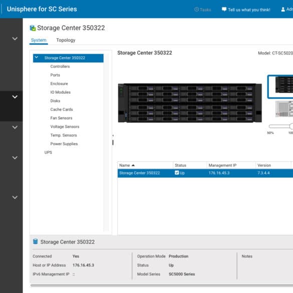Select the rear view thumbnail
The width and height of the screenshot is (293, 293).
284,109
